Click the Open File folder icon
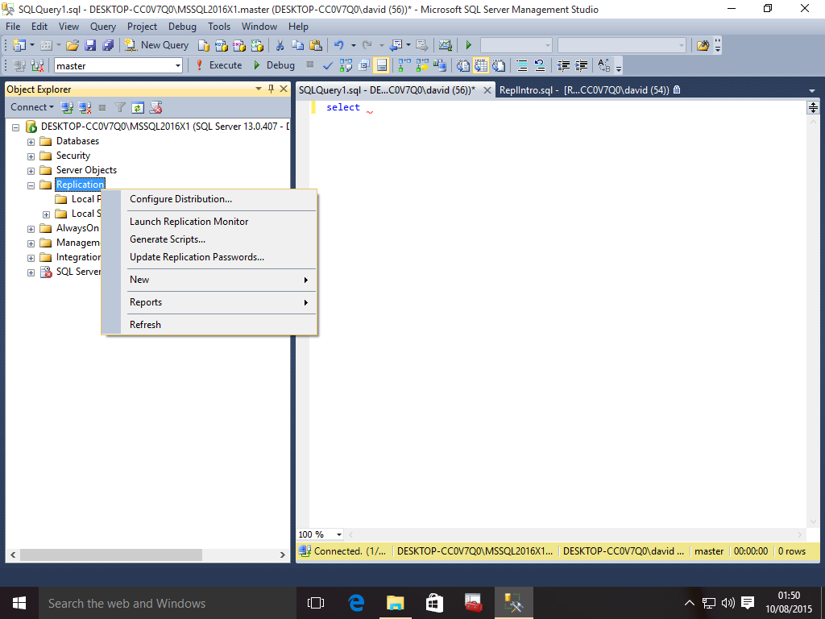 [x=73, y=45]
